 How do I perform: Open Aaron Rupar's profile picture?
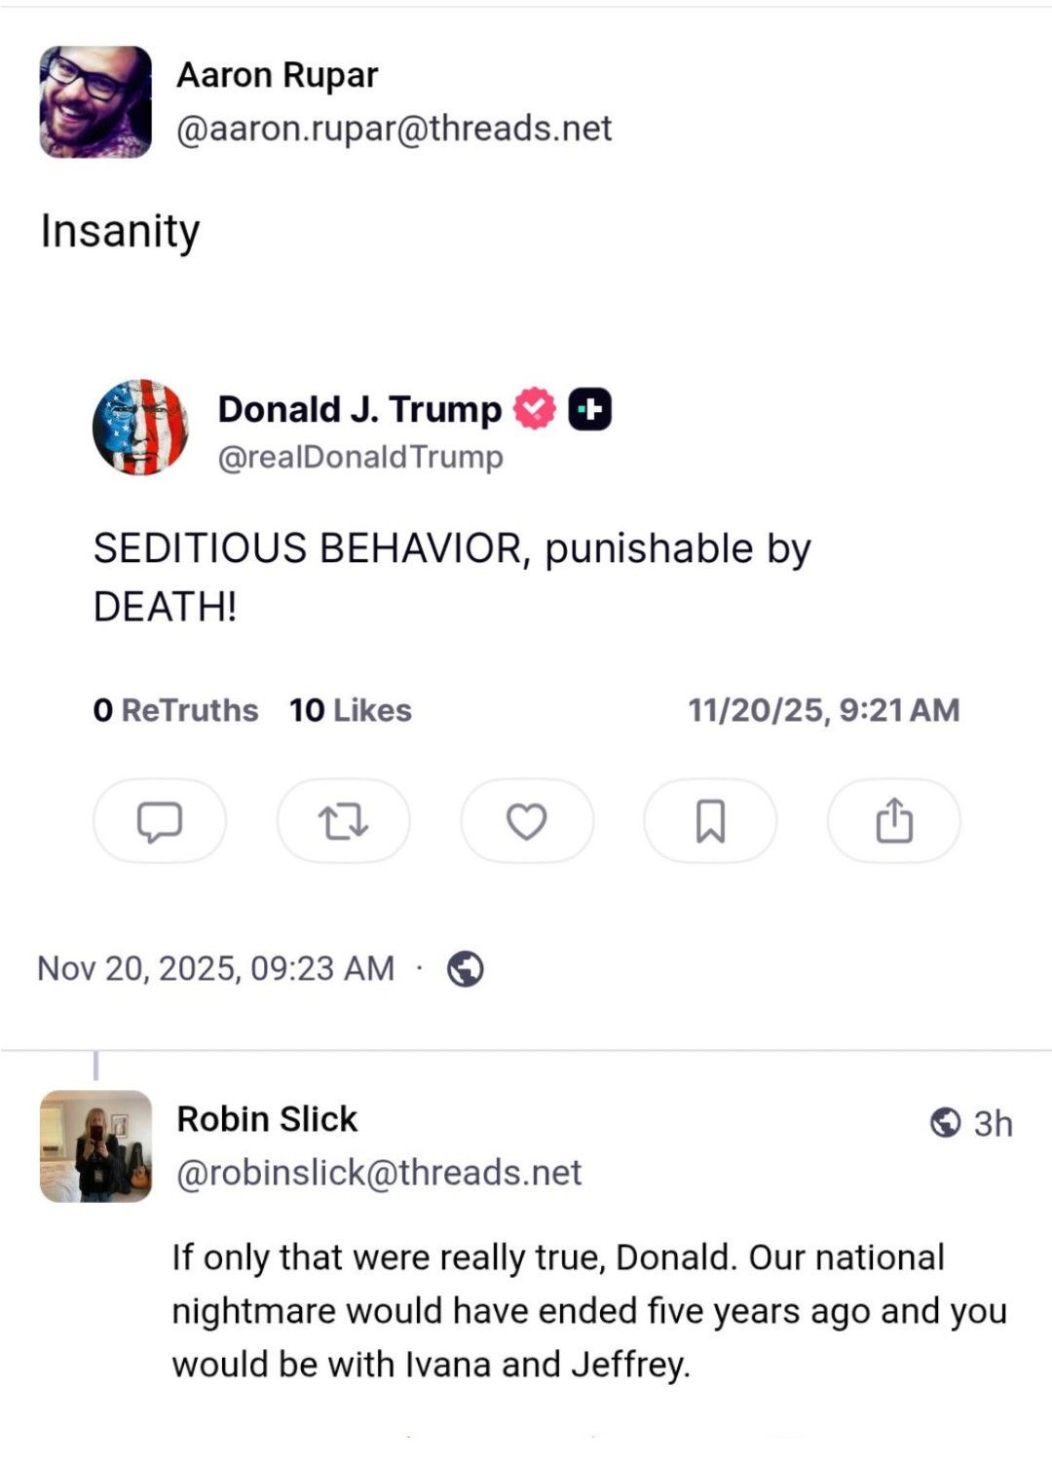[95, 101]
